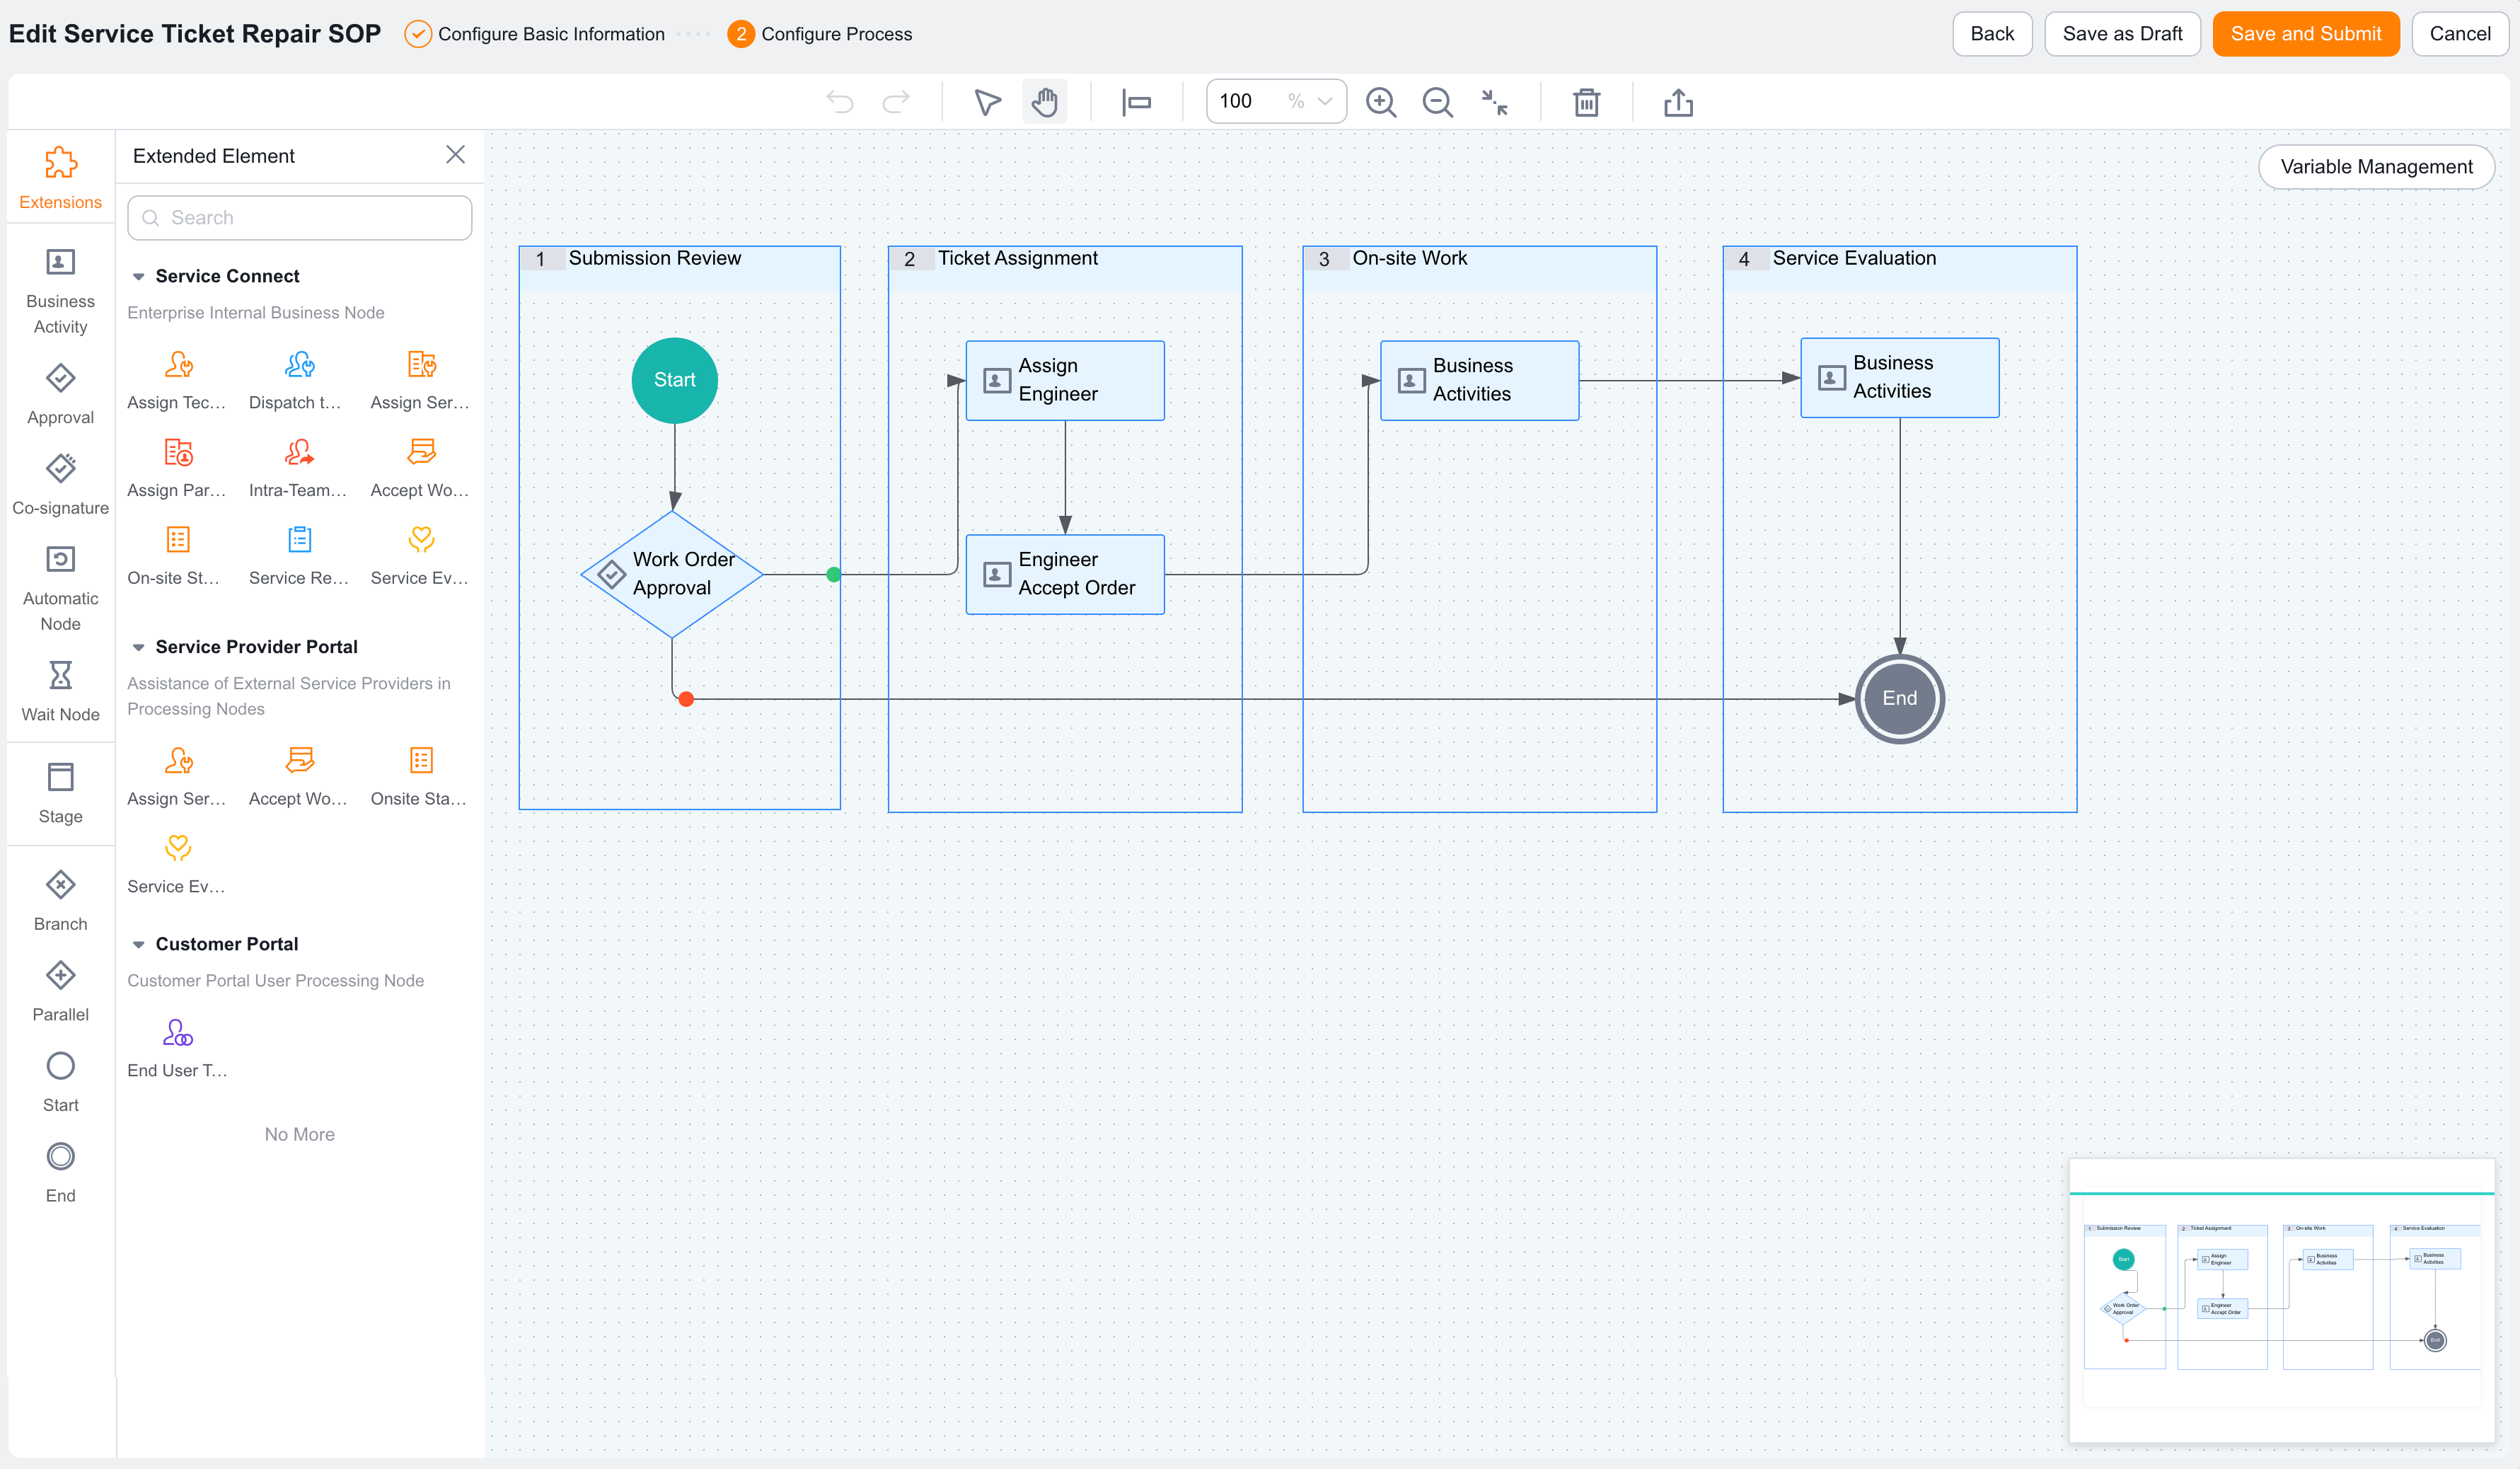Go to Configure Process step
Image resolution: width=2520 pixels, height=1469 pixels.
pyautogui.click(x=820, y=34)
